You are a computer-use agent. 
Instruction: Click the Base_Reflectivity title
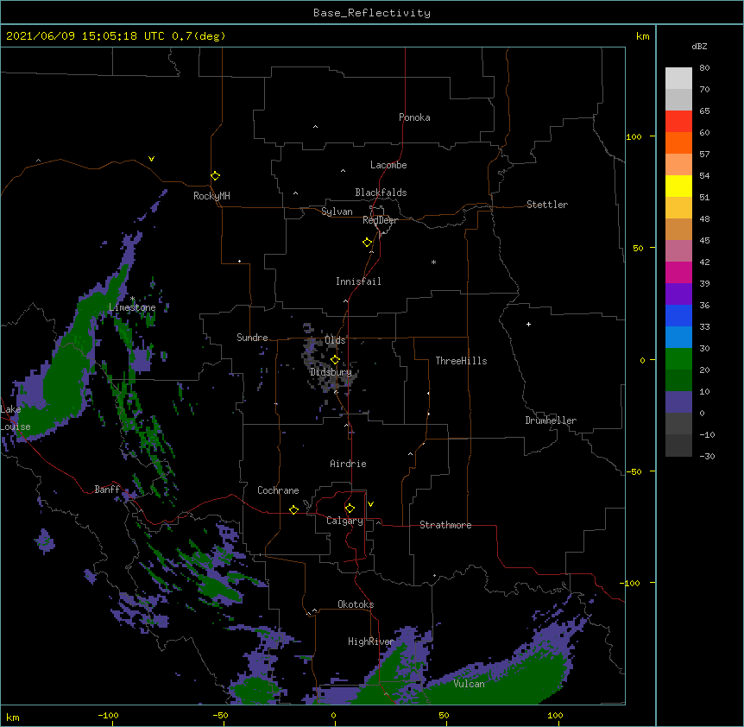click(372, 13)
